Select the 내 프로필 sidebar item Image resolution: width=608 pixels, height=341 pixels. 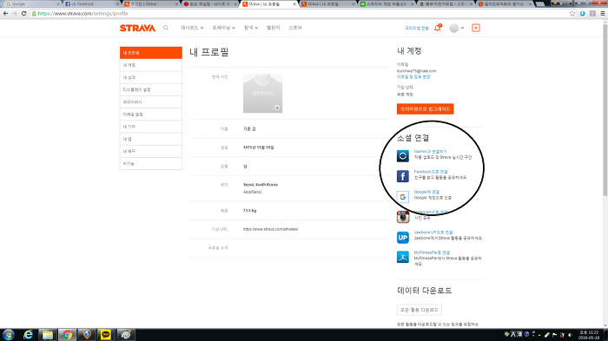coord(151,53)
